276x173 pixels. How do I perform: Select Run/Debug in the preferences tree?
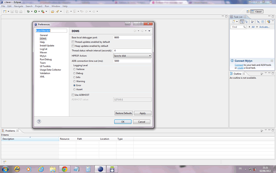click(x=46, y=59)
